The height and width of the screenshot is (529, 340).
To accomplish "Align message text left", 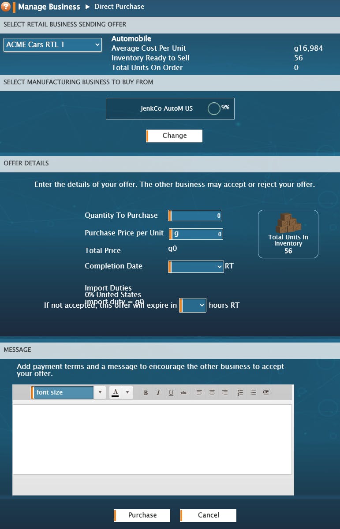I will click(199, 393).
